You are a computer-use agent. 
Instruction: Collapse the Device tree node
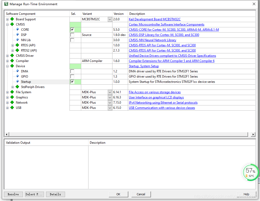pyautogui.click(x=8, y=66)
